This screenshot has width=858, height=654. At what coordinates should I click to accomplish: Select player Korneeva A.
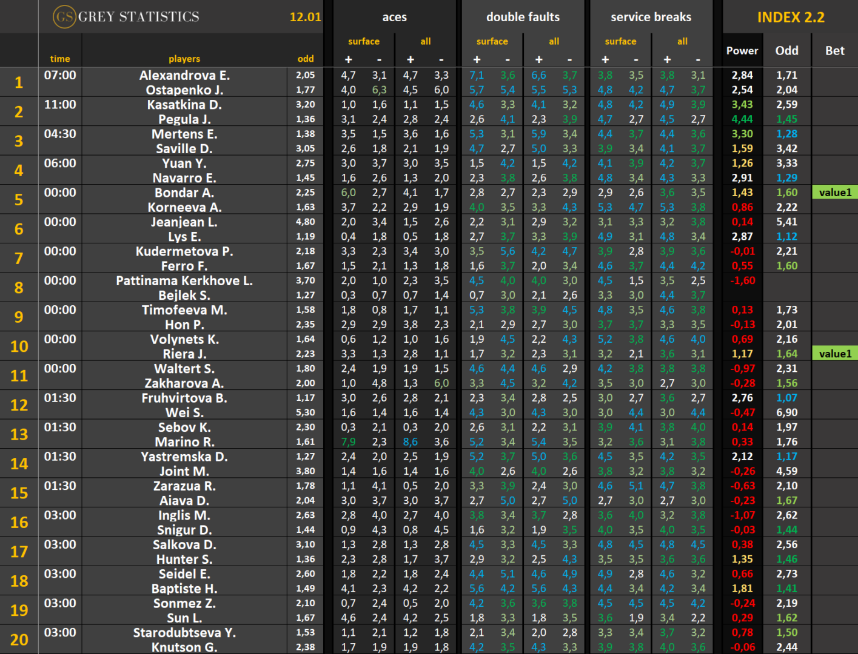[x=184, y=207]
